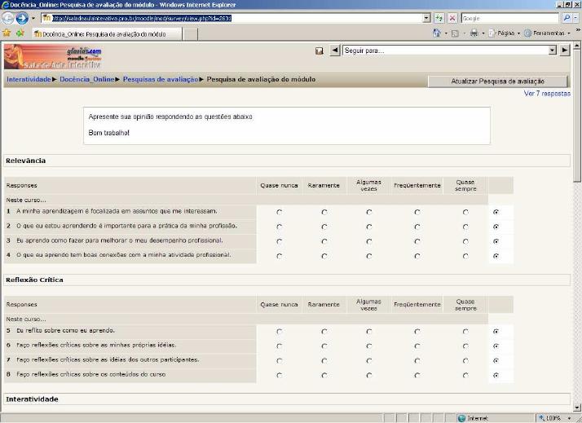The height and width of the screenshot is (423, 582).
Task: Click the red Stop loading icon
Action: point(452,18)
